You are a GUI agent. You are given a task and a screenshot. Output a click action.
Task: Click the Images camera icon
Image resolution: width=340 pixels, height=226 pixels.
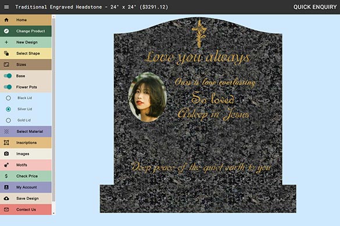pos(6,153)
